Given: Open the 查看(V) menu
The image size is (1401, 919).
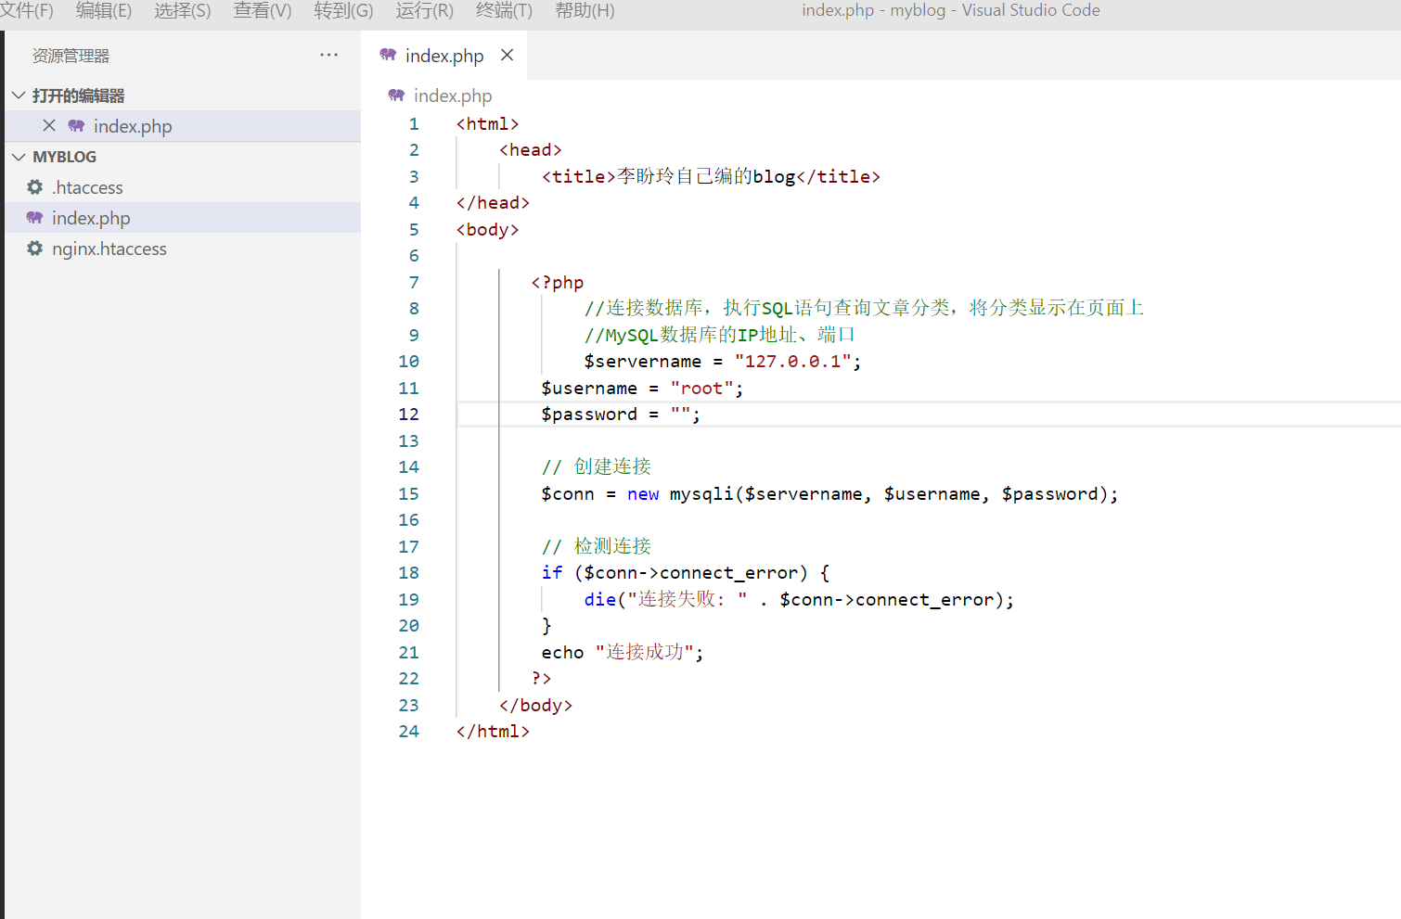Looking at the screenshot, I should (x=263, y=10).
